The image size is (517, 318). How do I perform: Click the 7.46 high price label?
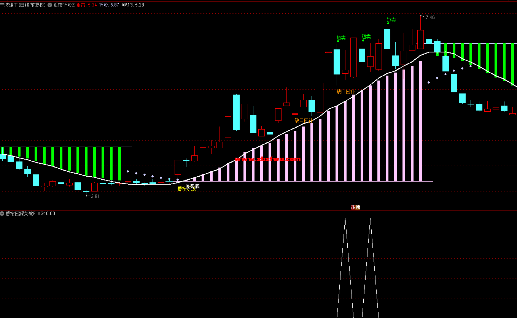click(x=430, y=17)
